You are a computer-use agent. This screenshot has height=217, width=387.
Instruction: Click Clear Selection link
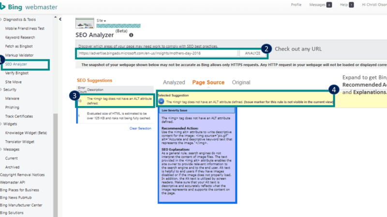(140, 128)
